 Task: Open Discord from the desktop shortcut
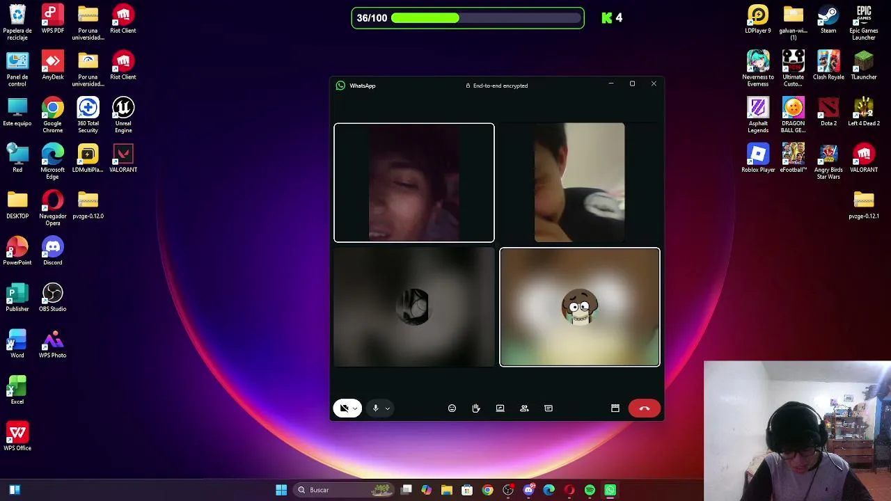click(x=53, y=250)
